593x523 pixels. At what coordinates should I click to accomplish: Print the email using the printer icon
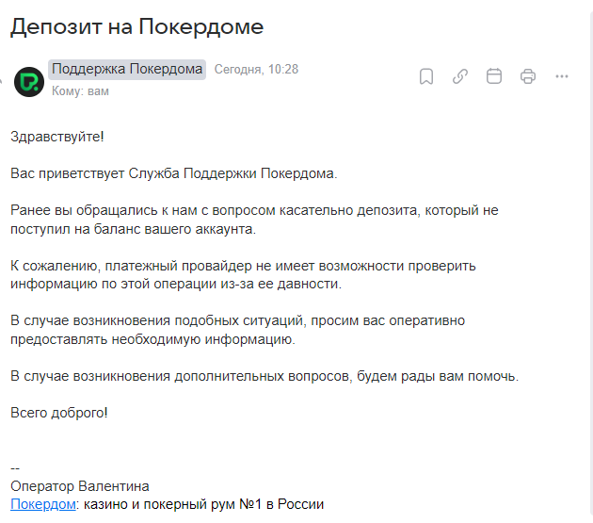click(x=528, y=76)
